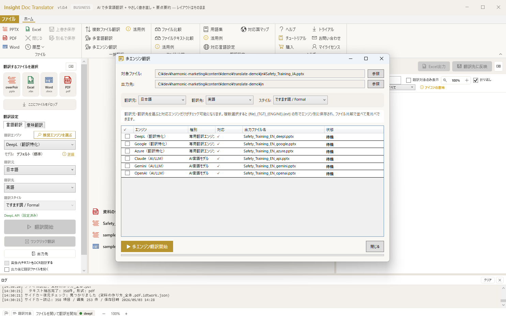Open 多言語翻訳 from the ribbon
The image size is (506, 316).
click(99, 38)
